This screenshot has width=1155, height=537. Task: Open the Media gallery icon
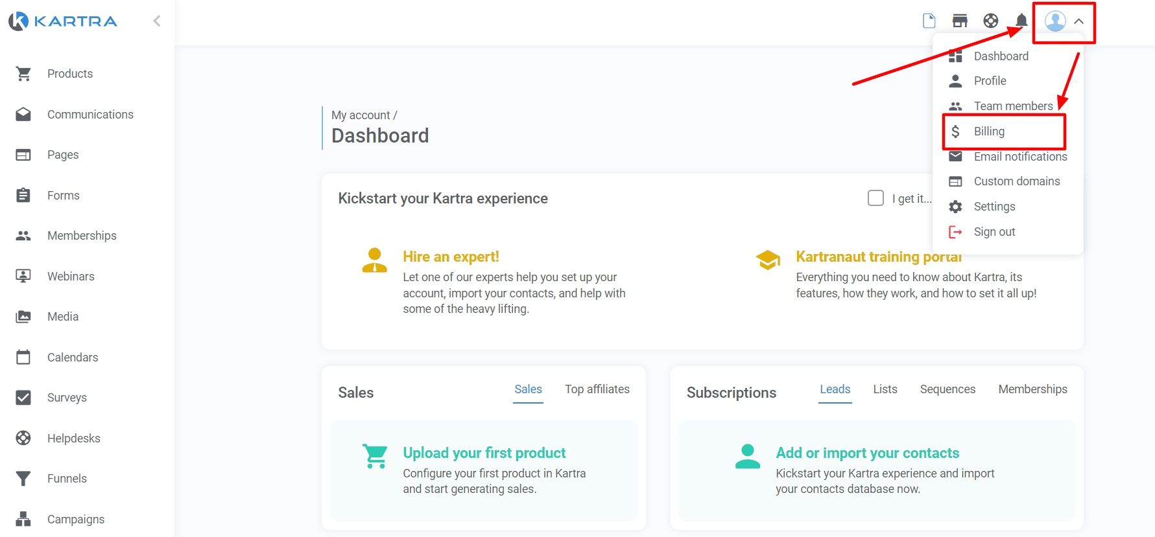[23, 317]
